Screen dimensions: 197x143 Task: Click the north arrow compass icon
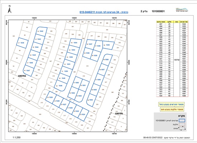10,9
